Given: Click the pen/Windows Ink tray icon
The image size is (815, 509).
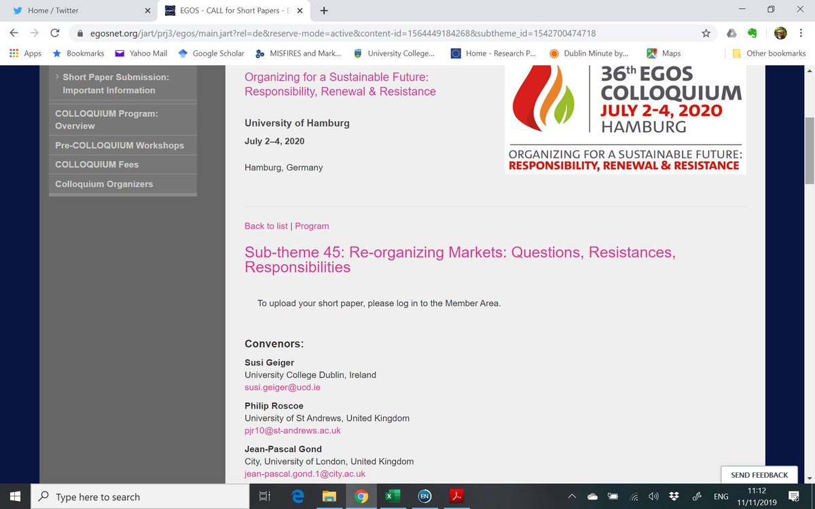Looking at the screenshot, I should tap(697, 497).
